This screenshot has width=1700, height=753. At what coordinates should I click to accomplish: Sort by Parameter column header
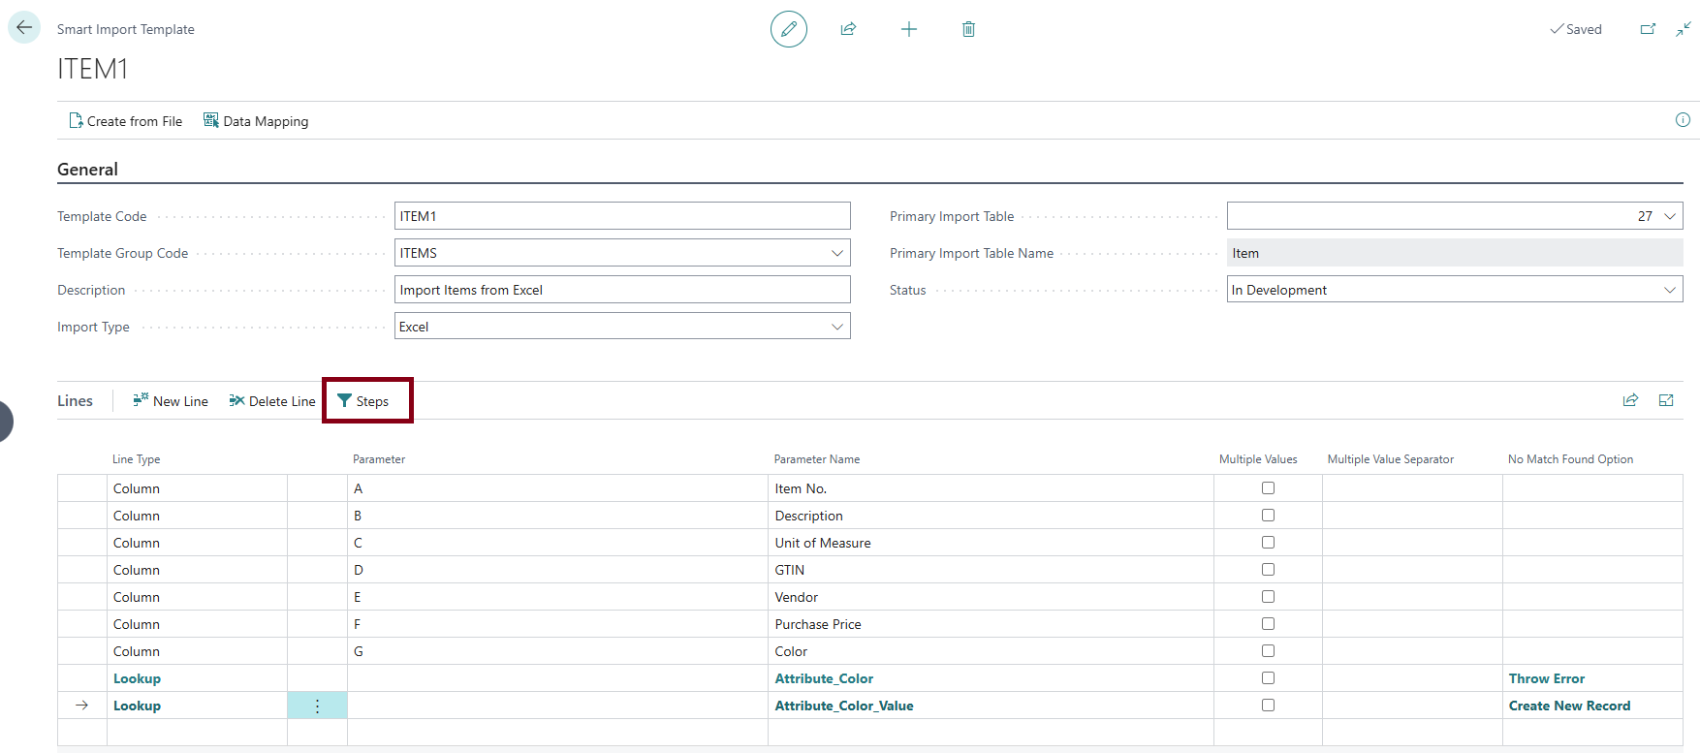[x=379, y=459]
